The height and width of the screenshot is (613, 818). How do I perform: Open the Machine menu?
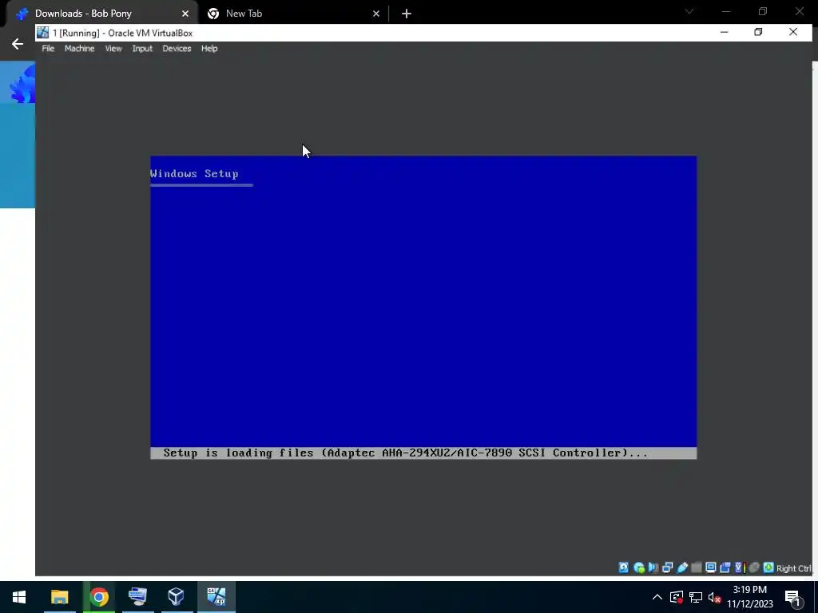click(79, 49)
